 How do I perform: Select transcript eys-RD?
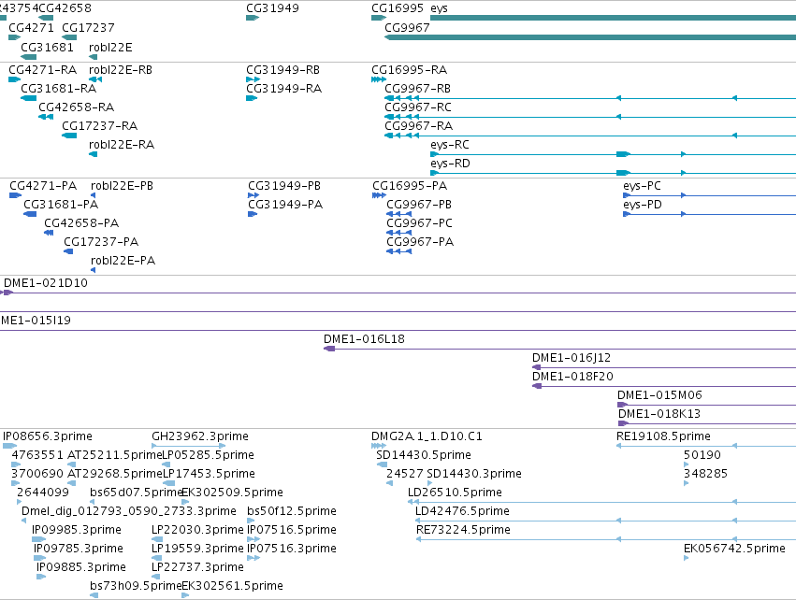[450, 164]
